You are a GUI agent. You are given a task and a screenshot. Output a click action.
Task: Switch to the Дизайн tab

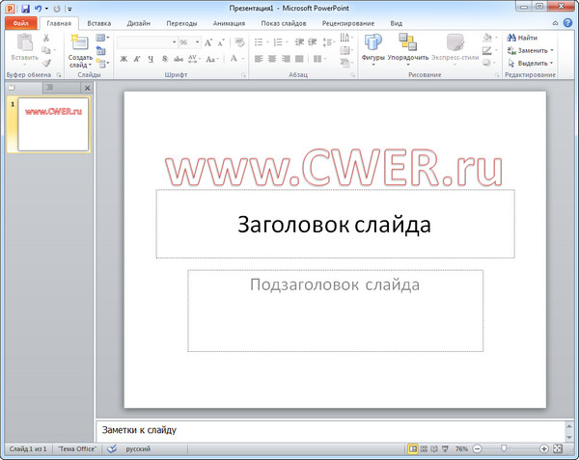coord(138,21)
